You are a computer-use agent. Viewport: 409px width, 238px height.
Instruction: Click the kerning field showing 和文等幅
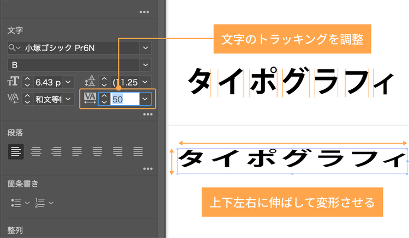tap(48, 99)
